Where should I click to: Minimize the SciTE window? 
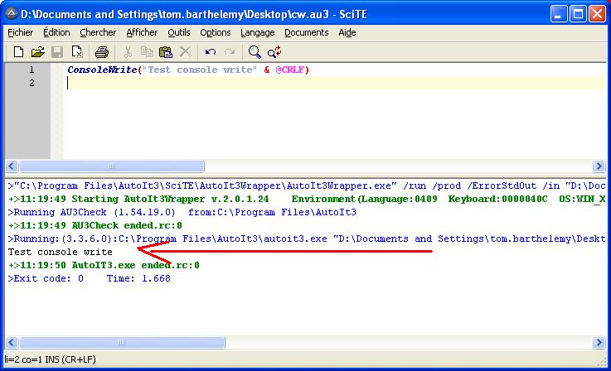559,14
